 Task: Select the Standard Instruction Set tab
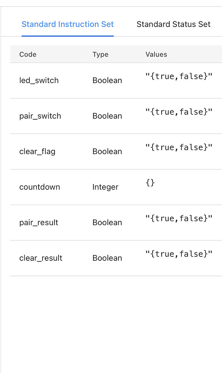67,24
